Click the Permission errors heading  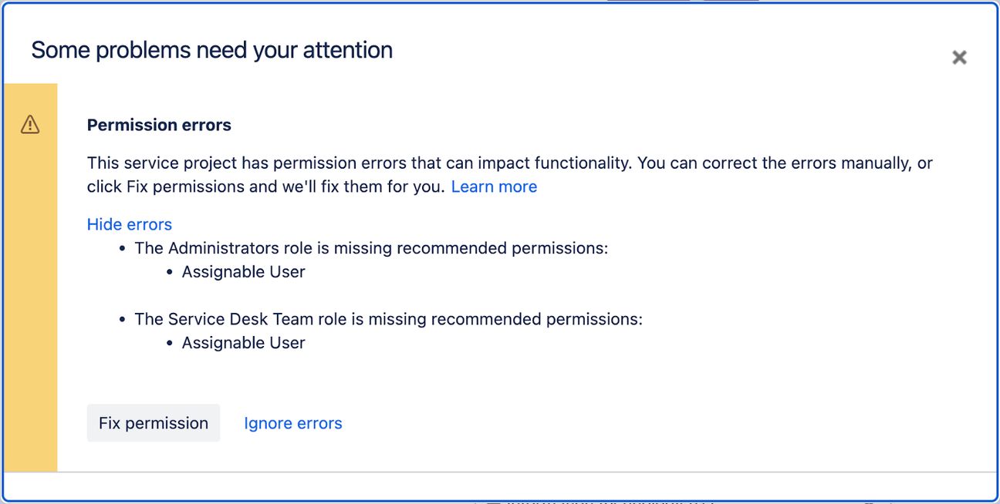[159, 125]
